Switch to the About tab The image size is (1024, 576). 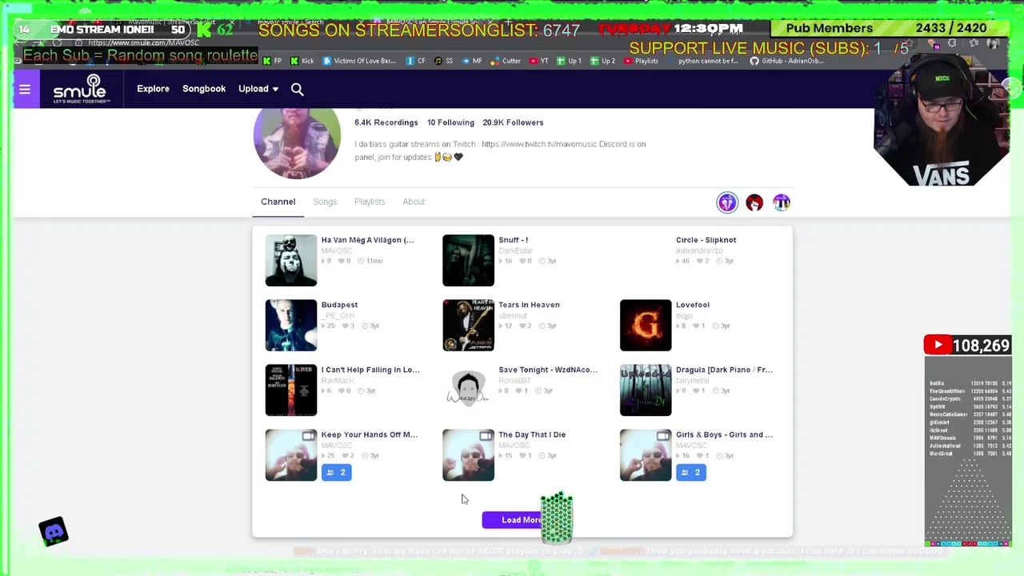pyautogui.click(x=414, y=202)
